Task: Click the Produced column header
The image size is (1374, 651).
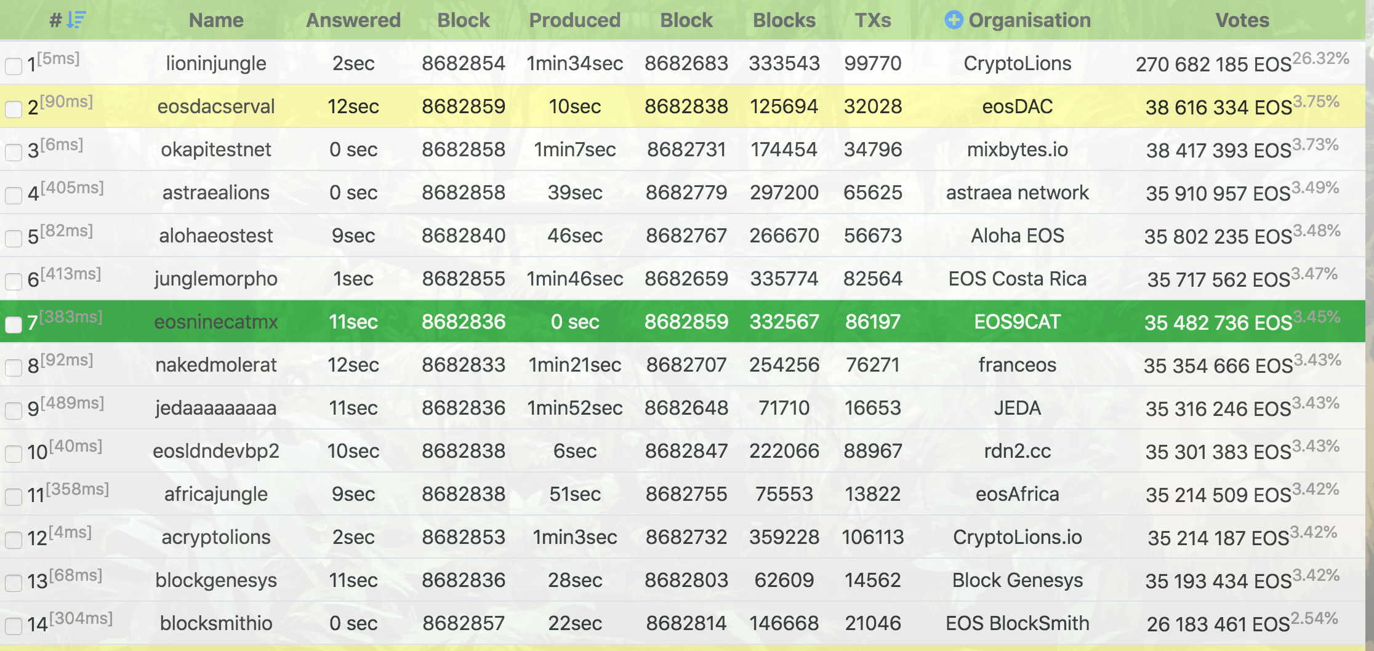Action: pyautogui.click(x=575, y=20)
